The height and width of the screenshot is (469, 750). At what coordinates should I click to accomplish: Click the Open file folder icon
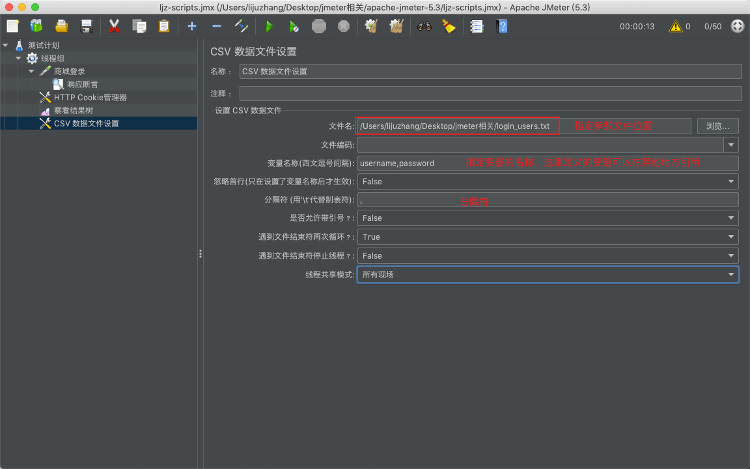[x=62, y=26]
